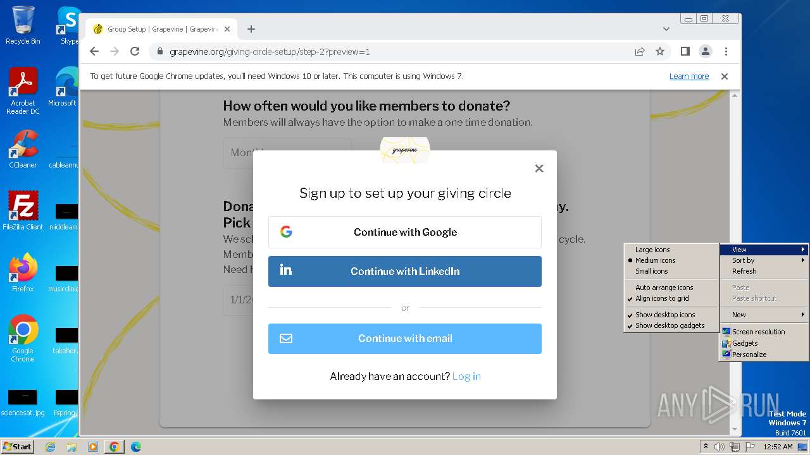Open media player in taskbar
This screenshot has height=455, width=810.
point(93,447)
